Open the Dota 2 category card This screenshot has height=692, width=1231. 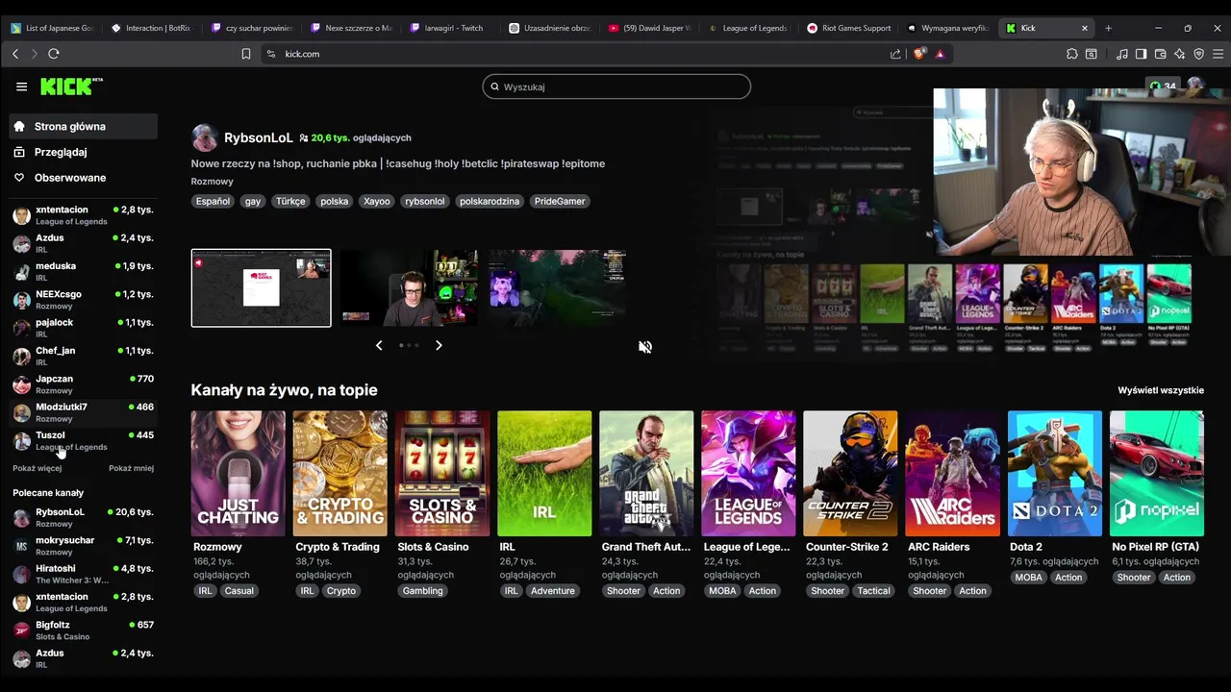point(1055,473)
